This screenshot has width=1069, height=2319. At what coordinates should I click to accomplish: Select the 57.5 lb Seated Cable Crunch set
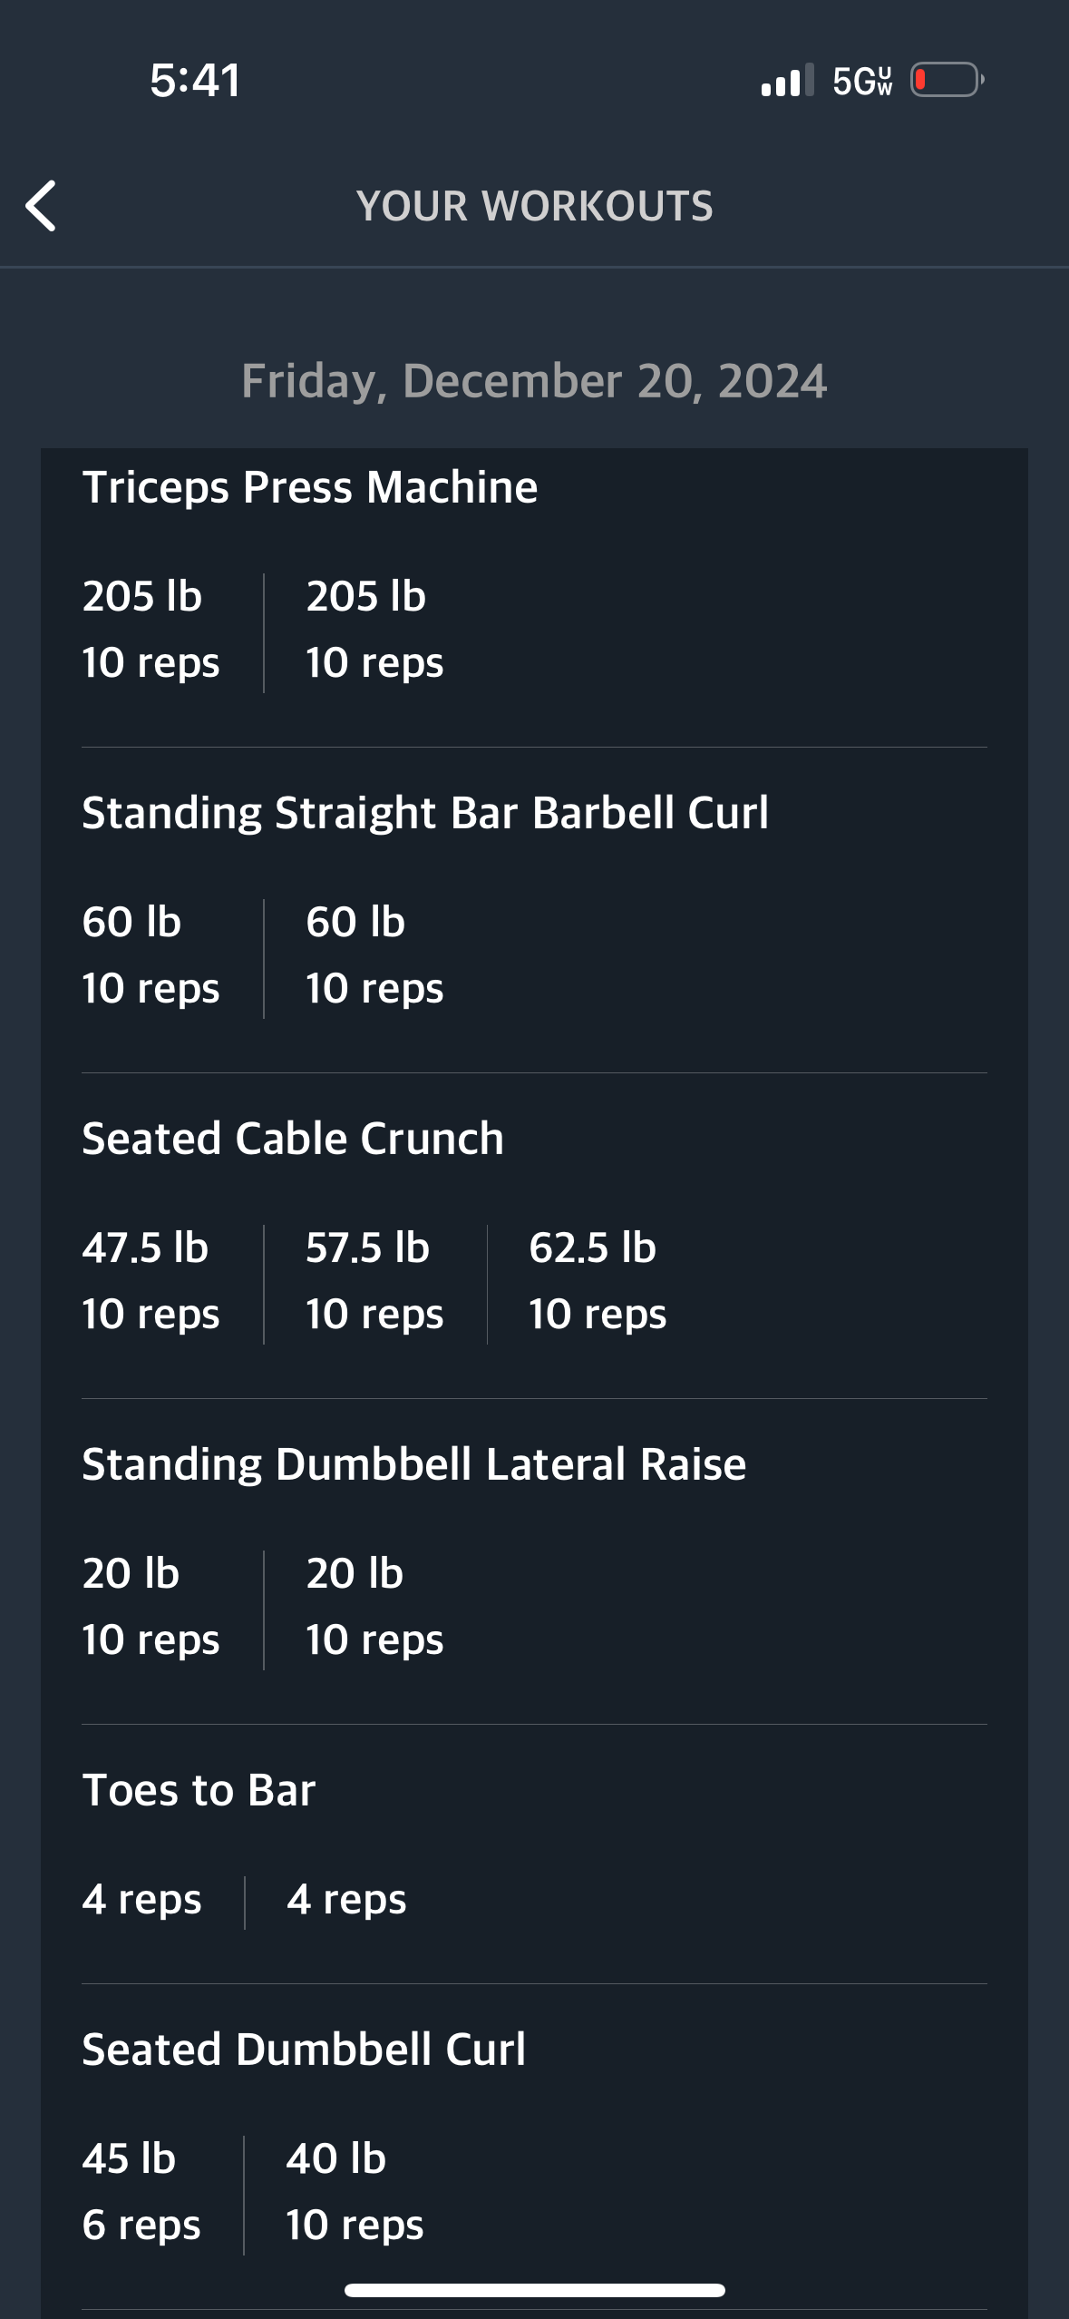point(374,1280)
